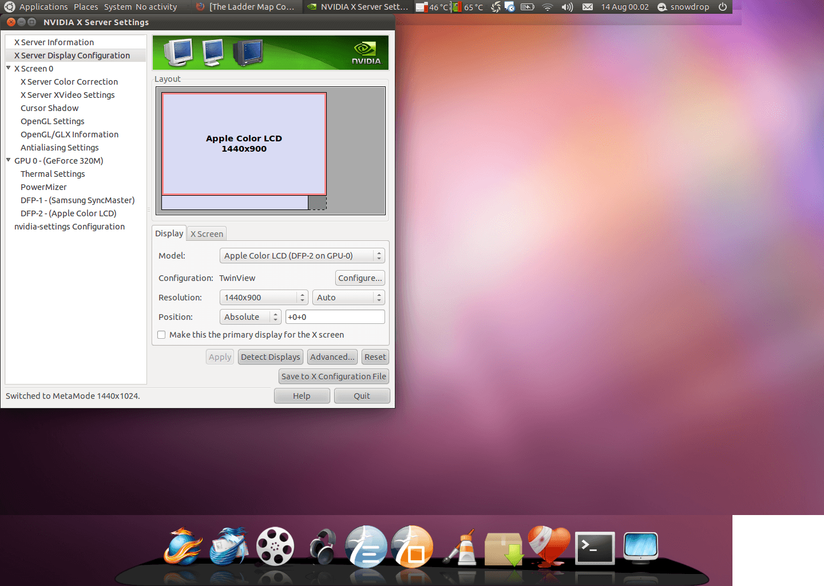Select the lower display rectangle in layout
Viewport: 824px width, 586px height.
[x=235, y=203]
